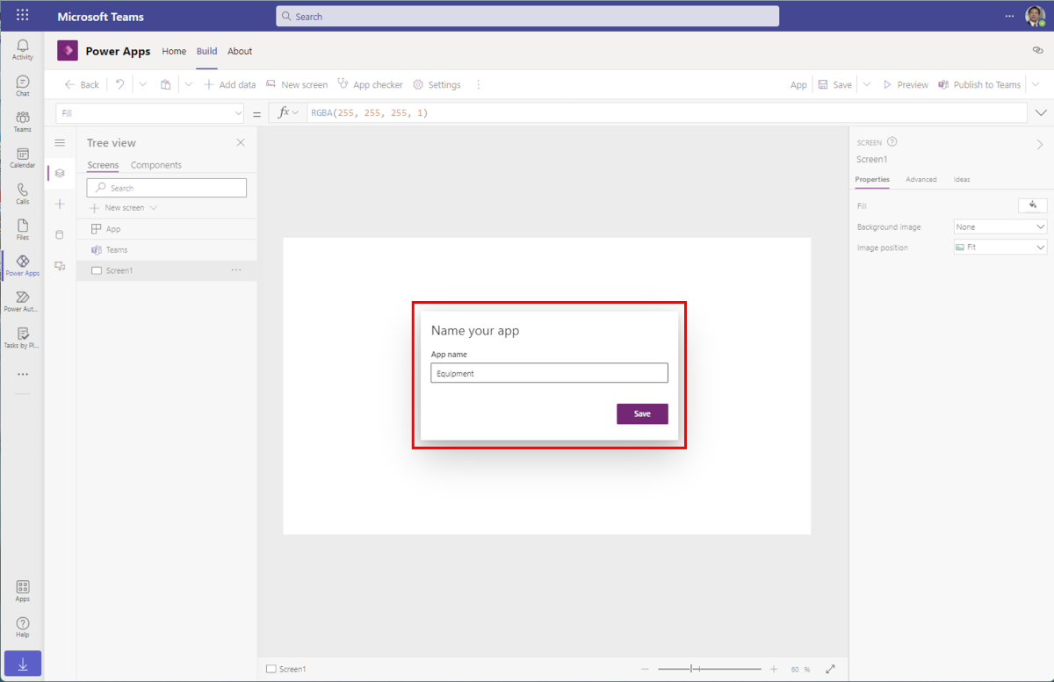Open the user profile avatar
Viewport: 1054px width, 682px height.
click(1035, 16)
